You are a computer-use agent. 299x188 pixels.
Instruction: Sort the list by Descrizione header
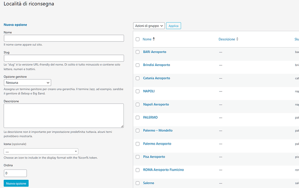227,39
